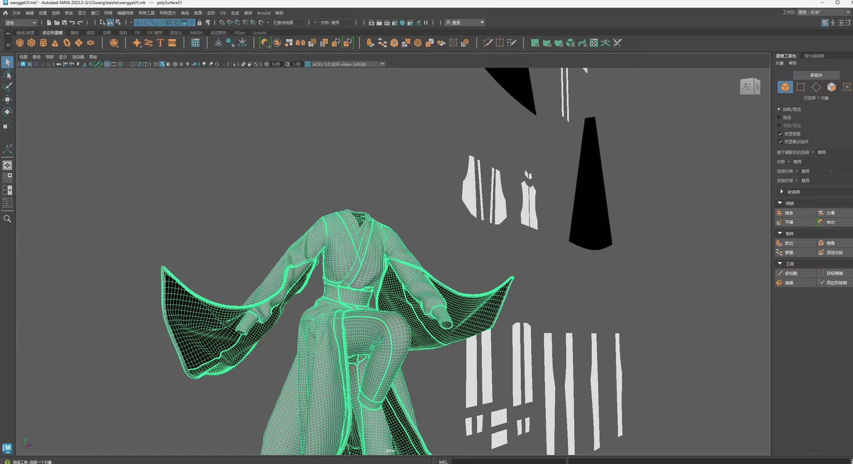
Task: Open the ACES 1.0 SDR-video view transform dropdown
Action: pos(382,64)
